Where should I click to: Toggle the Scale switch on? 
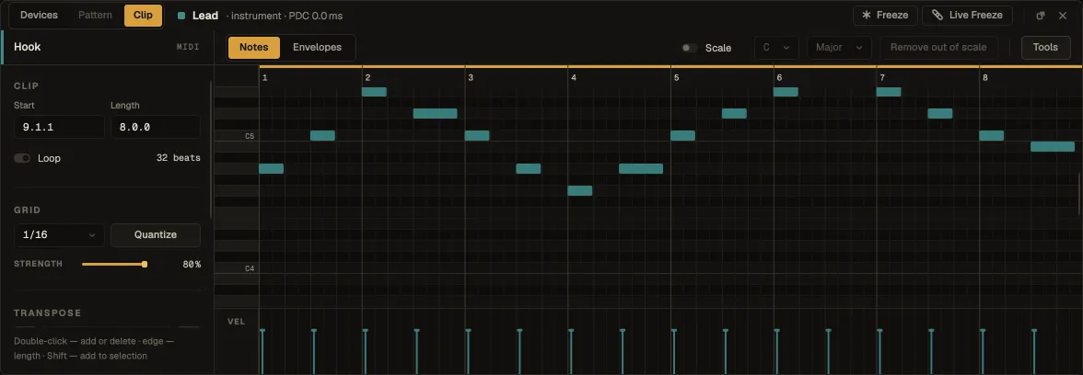689,48
